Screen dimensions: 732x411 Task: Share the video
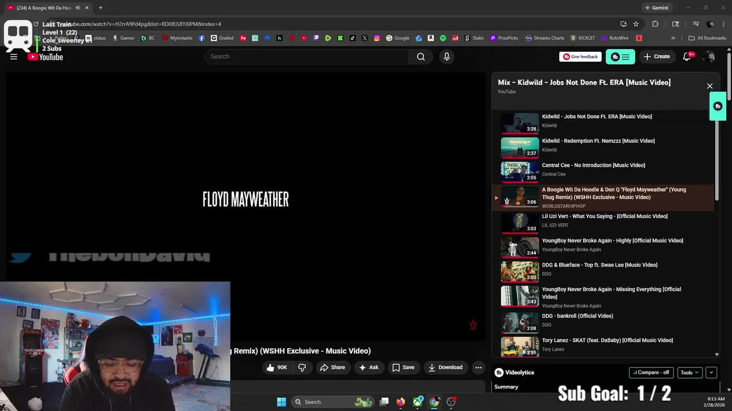click(332, 368)
